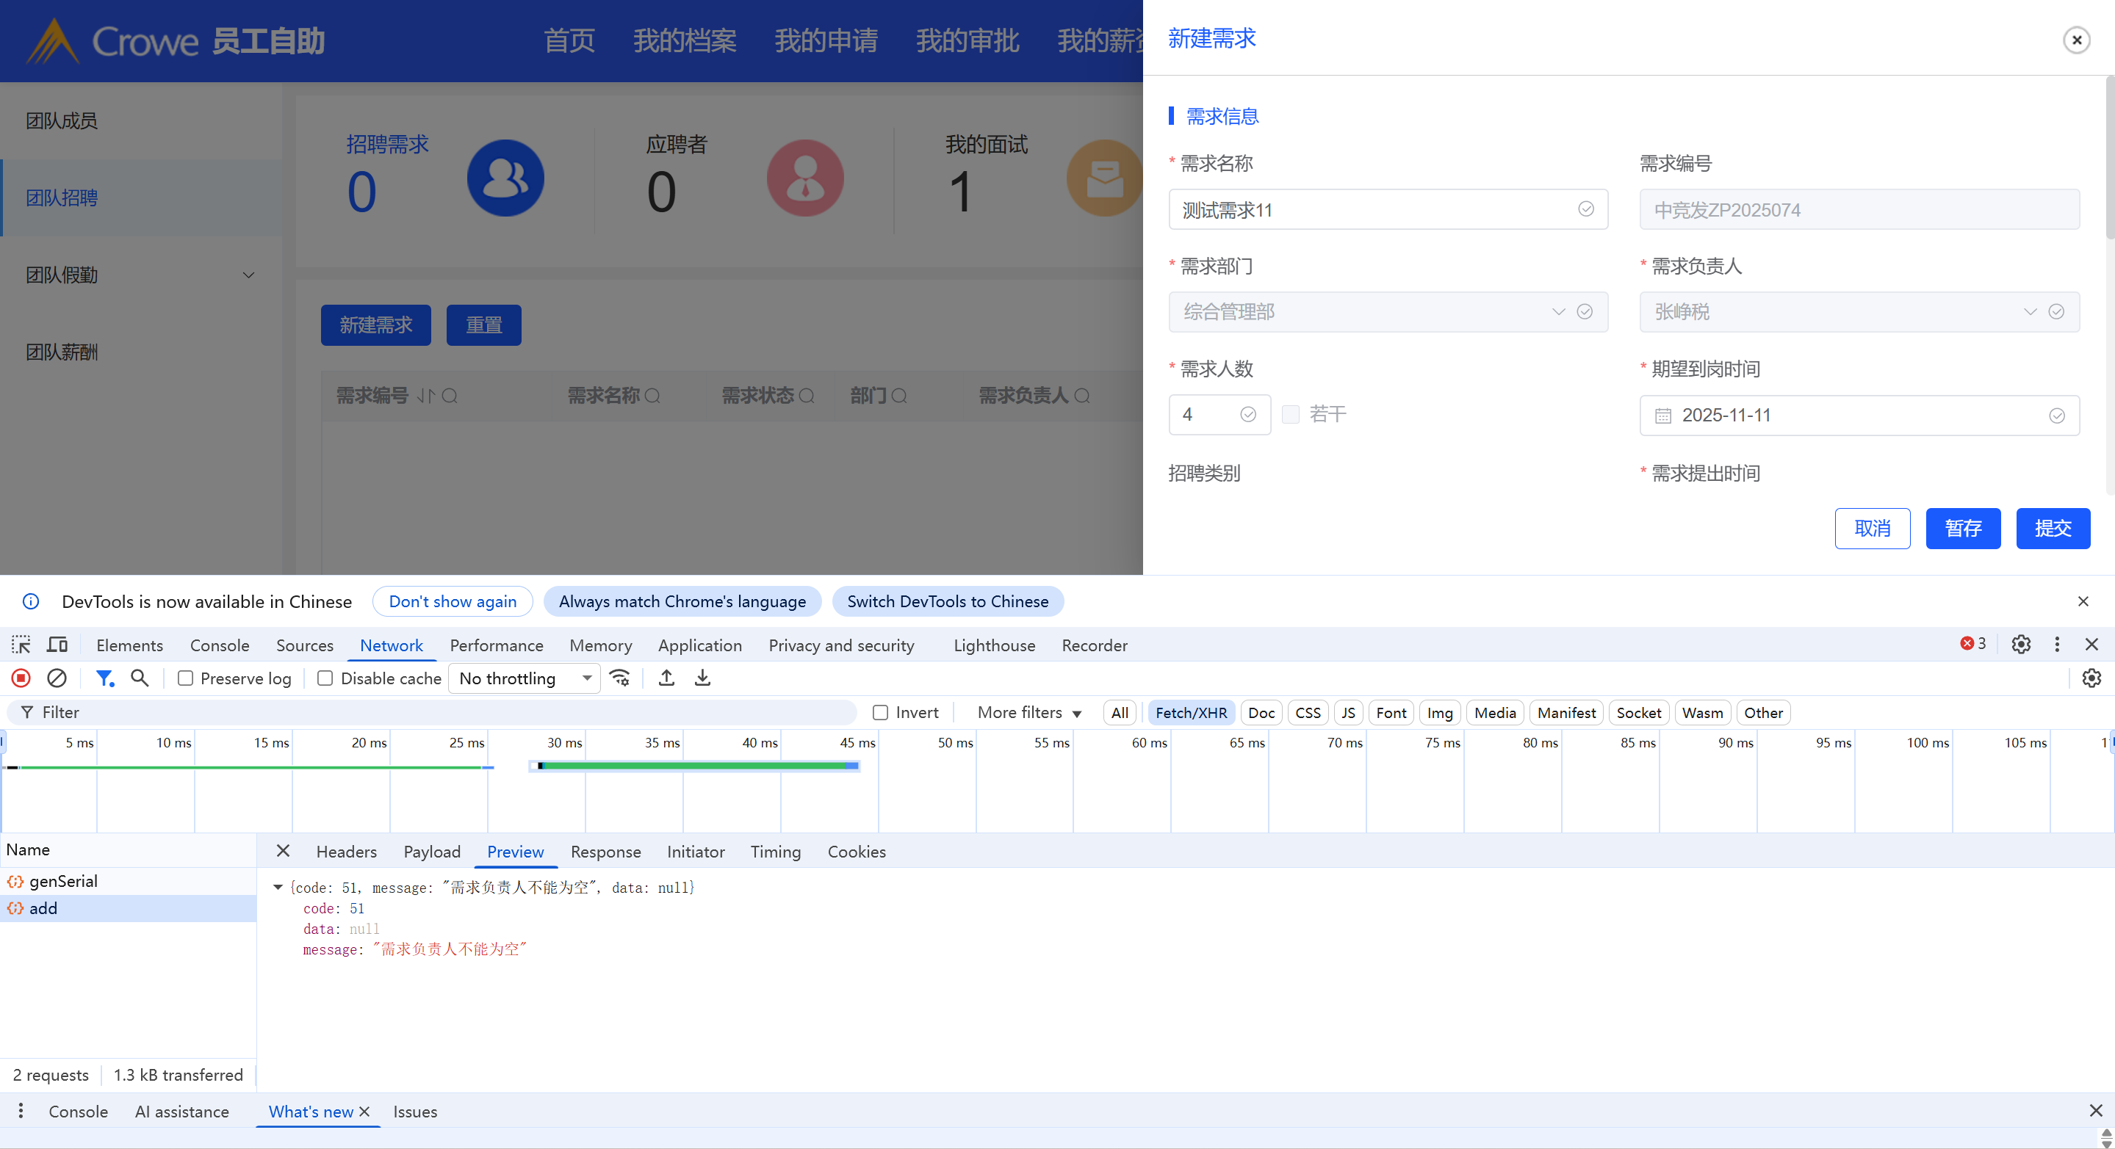Click the import HAR upload icon
This screenshot has width=2115, height=1149.
point(667,678)
